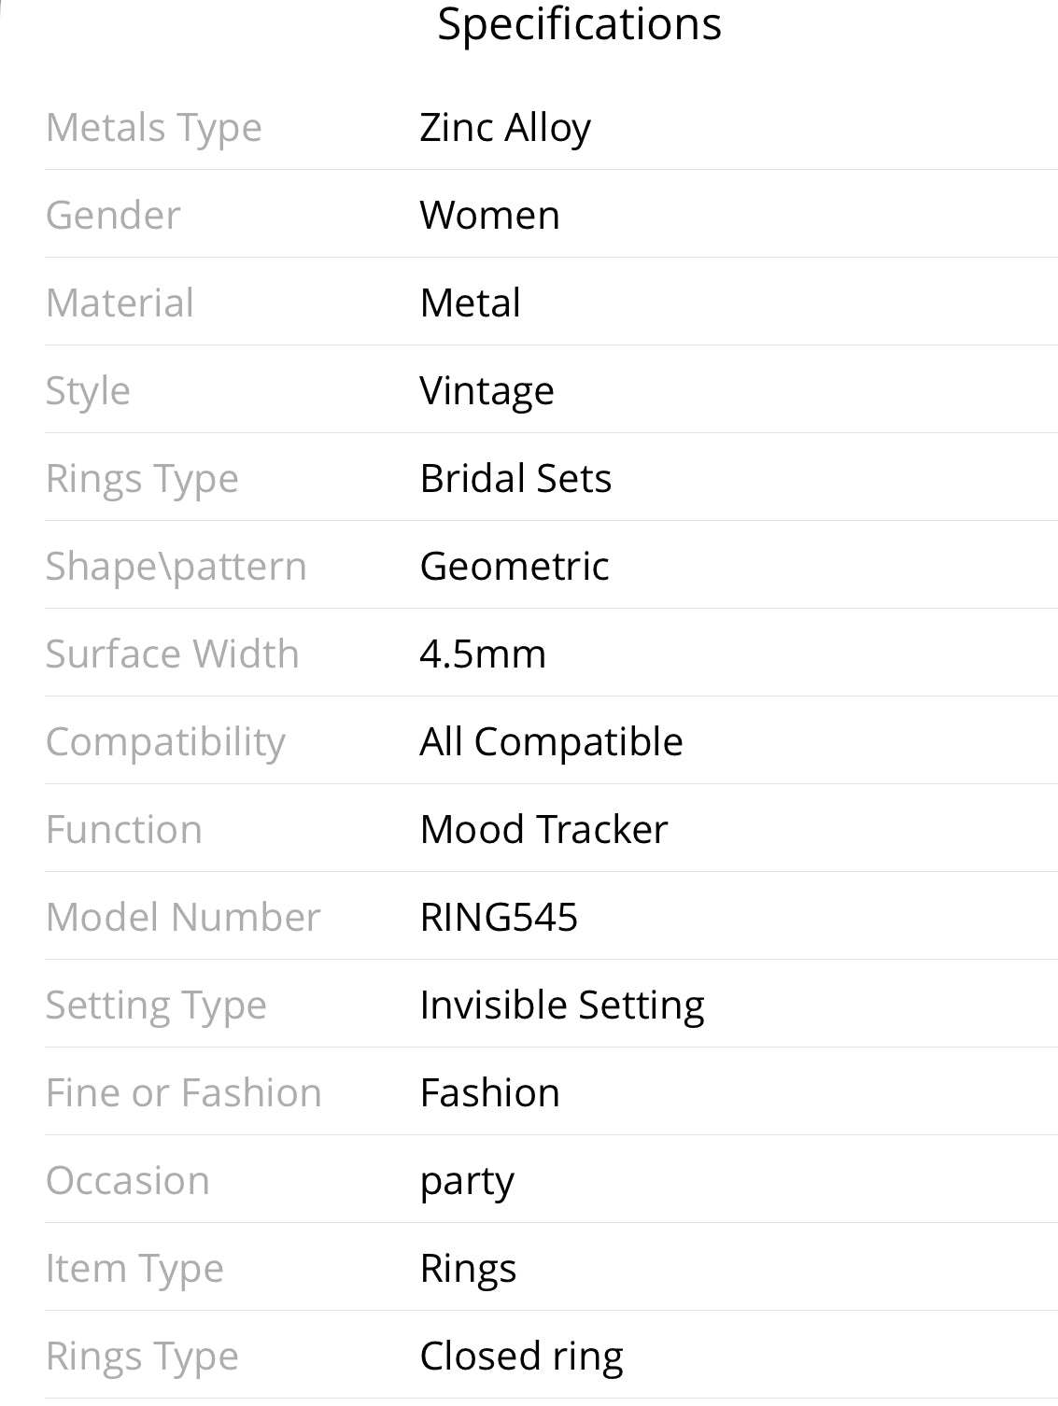Screen dimensions: 1058x1406
Task: Select the party occasion value
Action: pos(467,1182)
